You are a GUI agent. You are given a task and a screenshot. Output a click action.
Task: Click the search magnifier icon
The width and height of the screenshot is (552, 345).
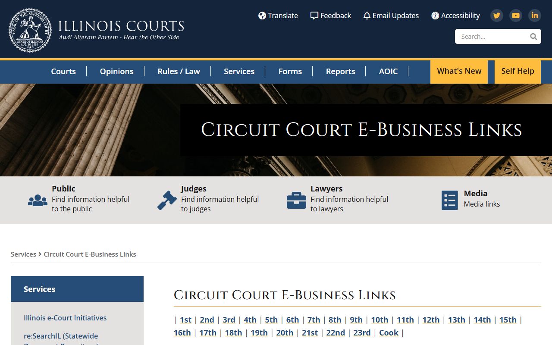[x=533, y=37]
